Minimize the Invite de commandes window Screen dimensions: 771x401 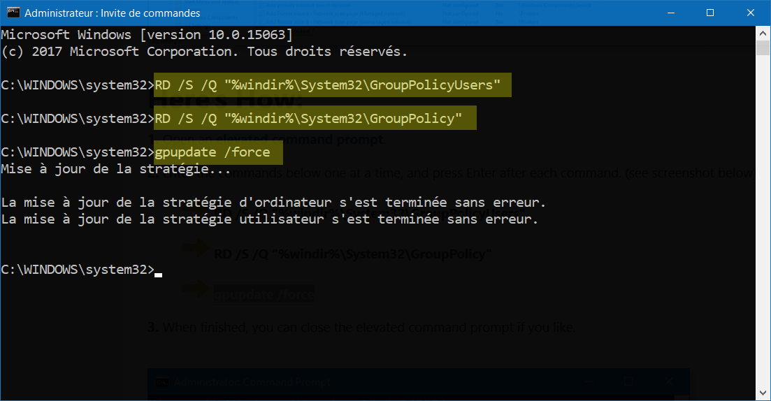(672, 13)
